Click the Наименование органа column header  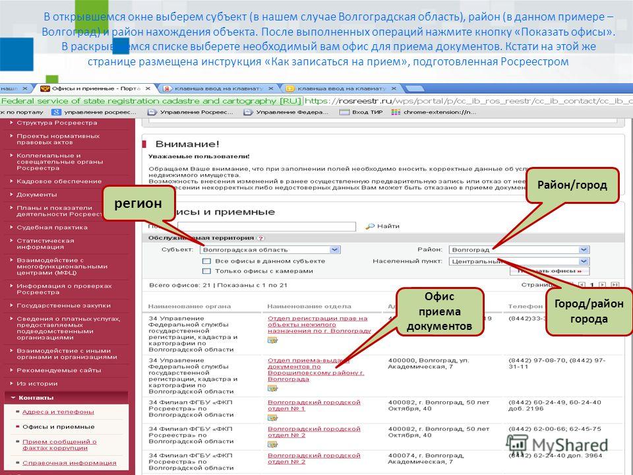coord(189,307)
